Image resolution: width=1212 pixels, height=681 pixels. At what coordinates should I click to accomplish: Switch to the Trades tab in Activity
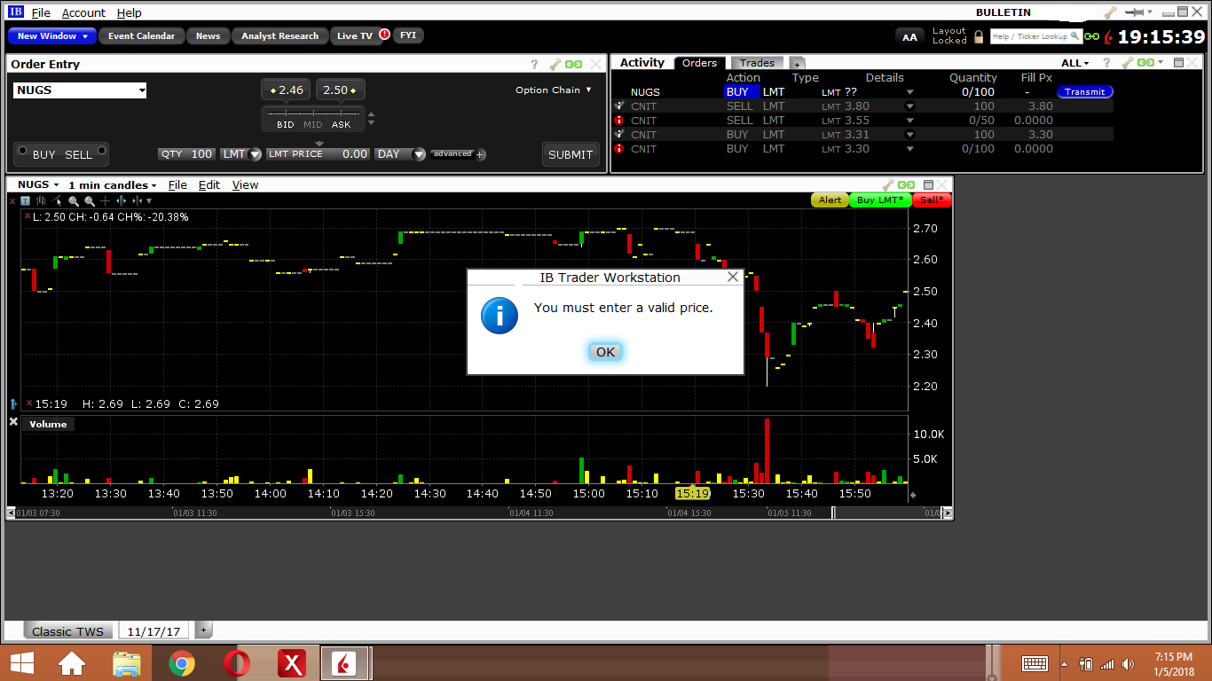click(x=757, y=63)
